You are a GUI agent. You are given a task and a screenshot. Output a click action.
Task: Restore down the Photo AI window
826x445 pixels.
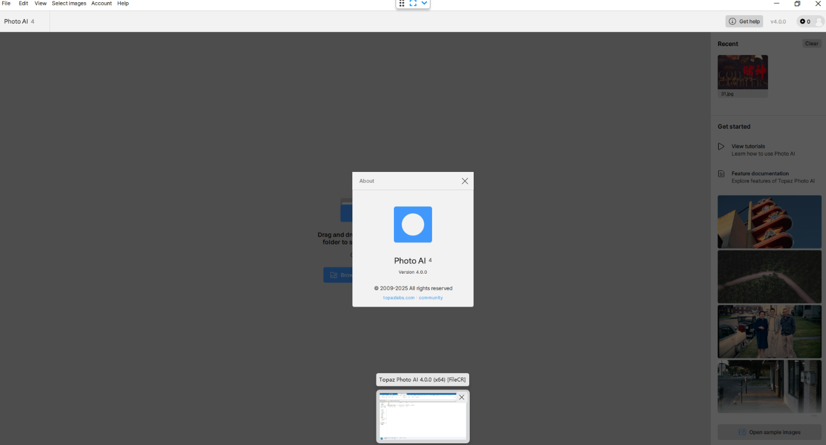point(797,3)
